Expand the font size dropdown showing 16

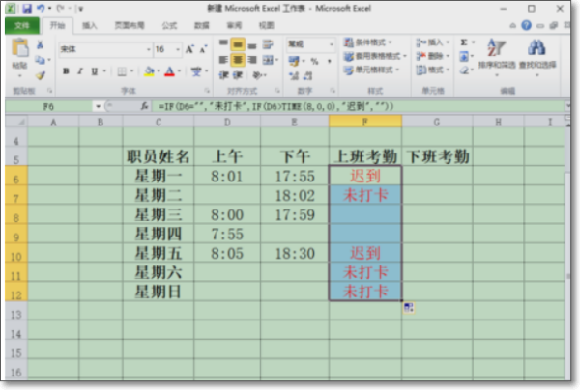click(x=177, y=49)
